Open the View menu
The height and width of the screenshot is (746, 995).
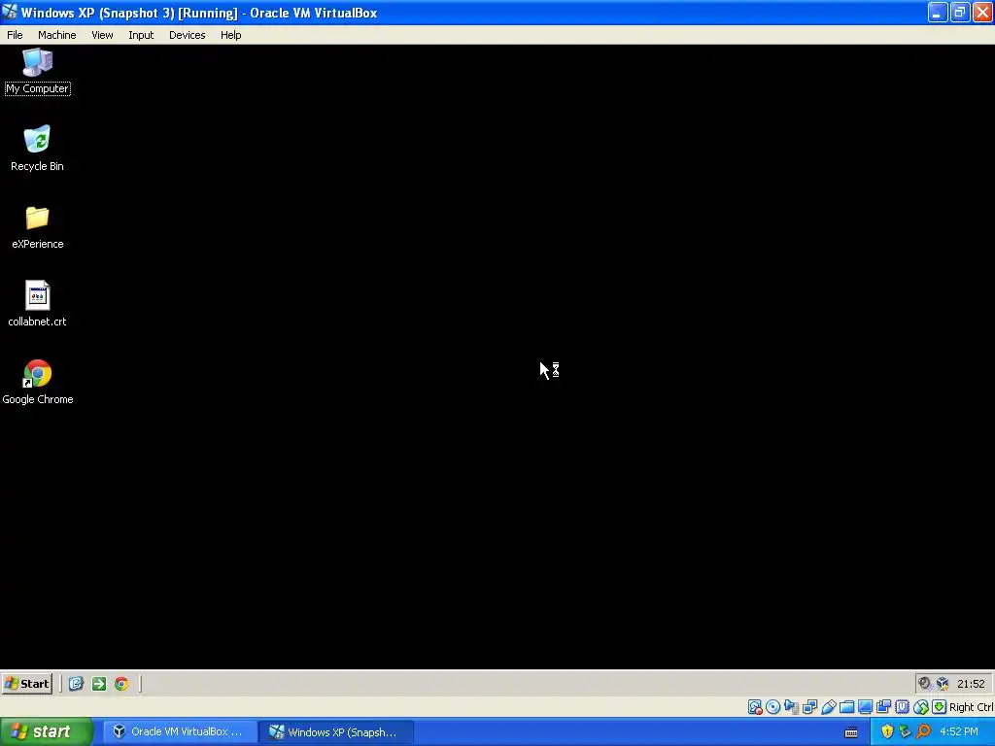(x=102, y=35)
